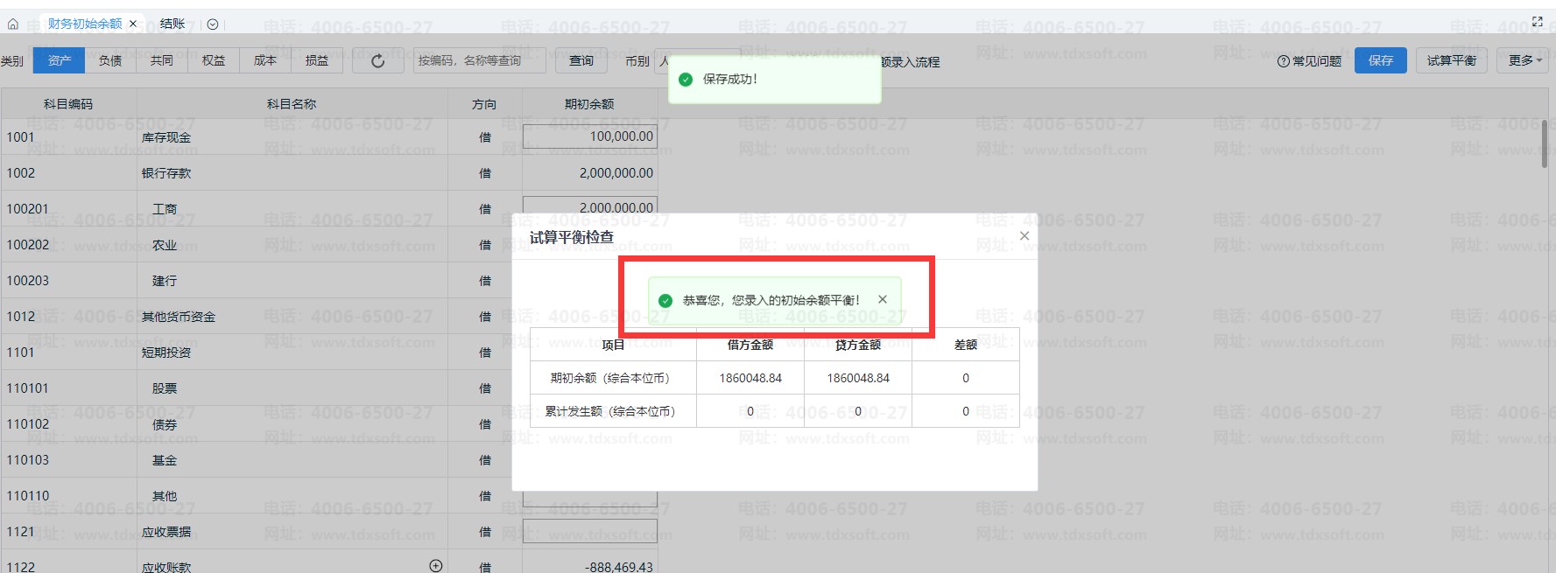Click the home icon in tab bar
Image resolution: width=1556 pixels, height=573 pixels.
pos(13,24)
